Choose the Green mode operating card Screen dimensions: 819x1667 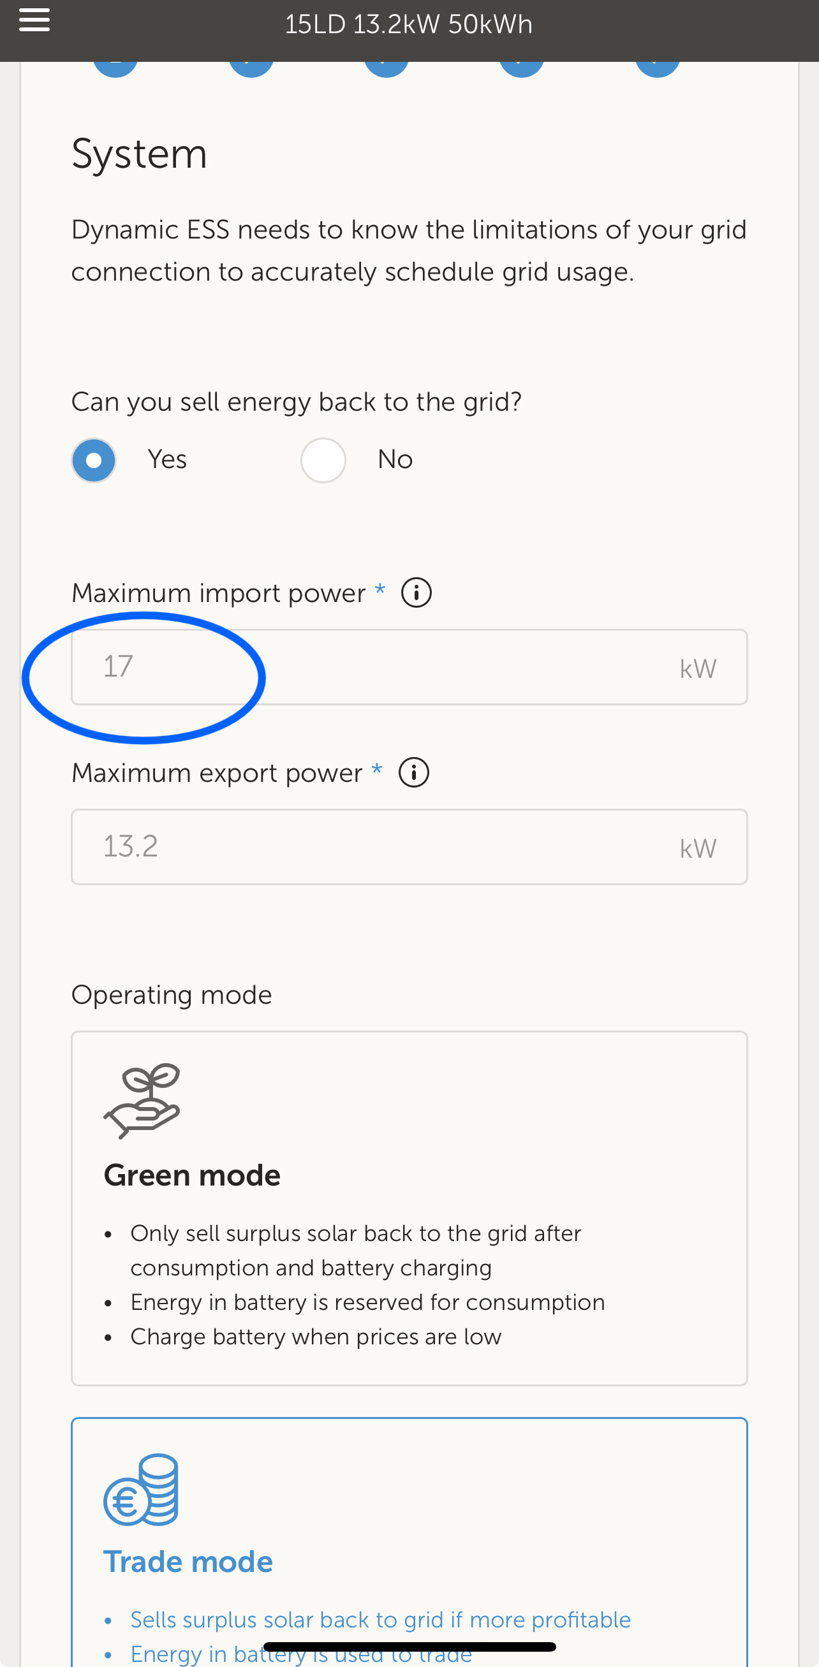pyautogui.click(x=409, y=1208)
